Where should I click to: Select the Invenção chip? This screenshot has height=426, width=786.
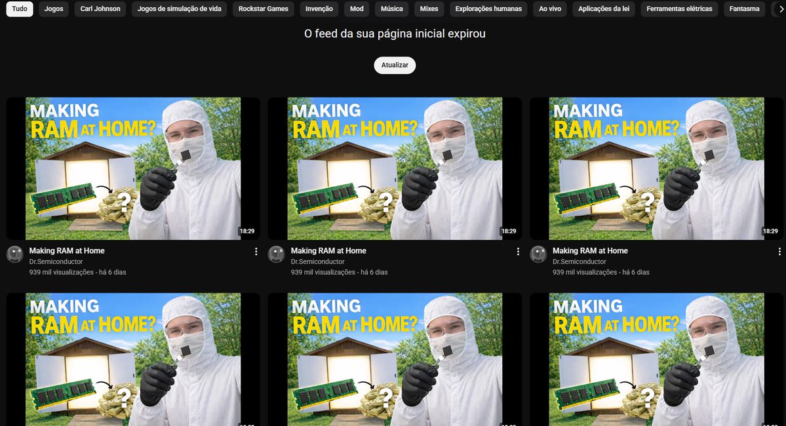pos(319,9)
